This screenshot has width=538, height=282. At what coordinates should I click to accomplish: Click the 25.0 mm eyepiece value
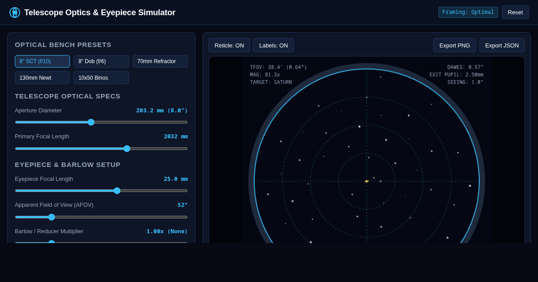tap(176, 179)
